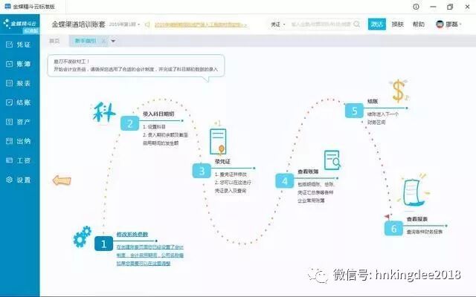Open 设置 in the left sidebar

[x=19, y=180]
